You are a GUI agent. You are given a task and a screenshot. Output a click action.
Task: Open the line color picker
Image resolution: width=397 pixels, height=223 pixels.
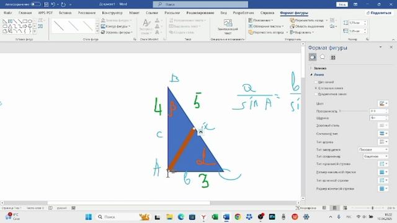click(383, 103)
